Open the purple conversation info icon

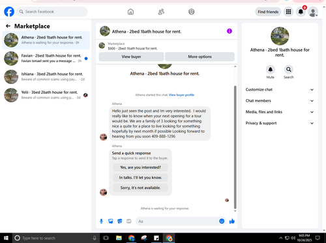click(230, 31)
